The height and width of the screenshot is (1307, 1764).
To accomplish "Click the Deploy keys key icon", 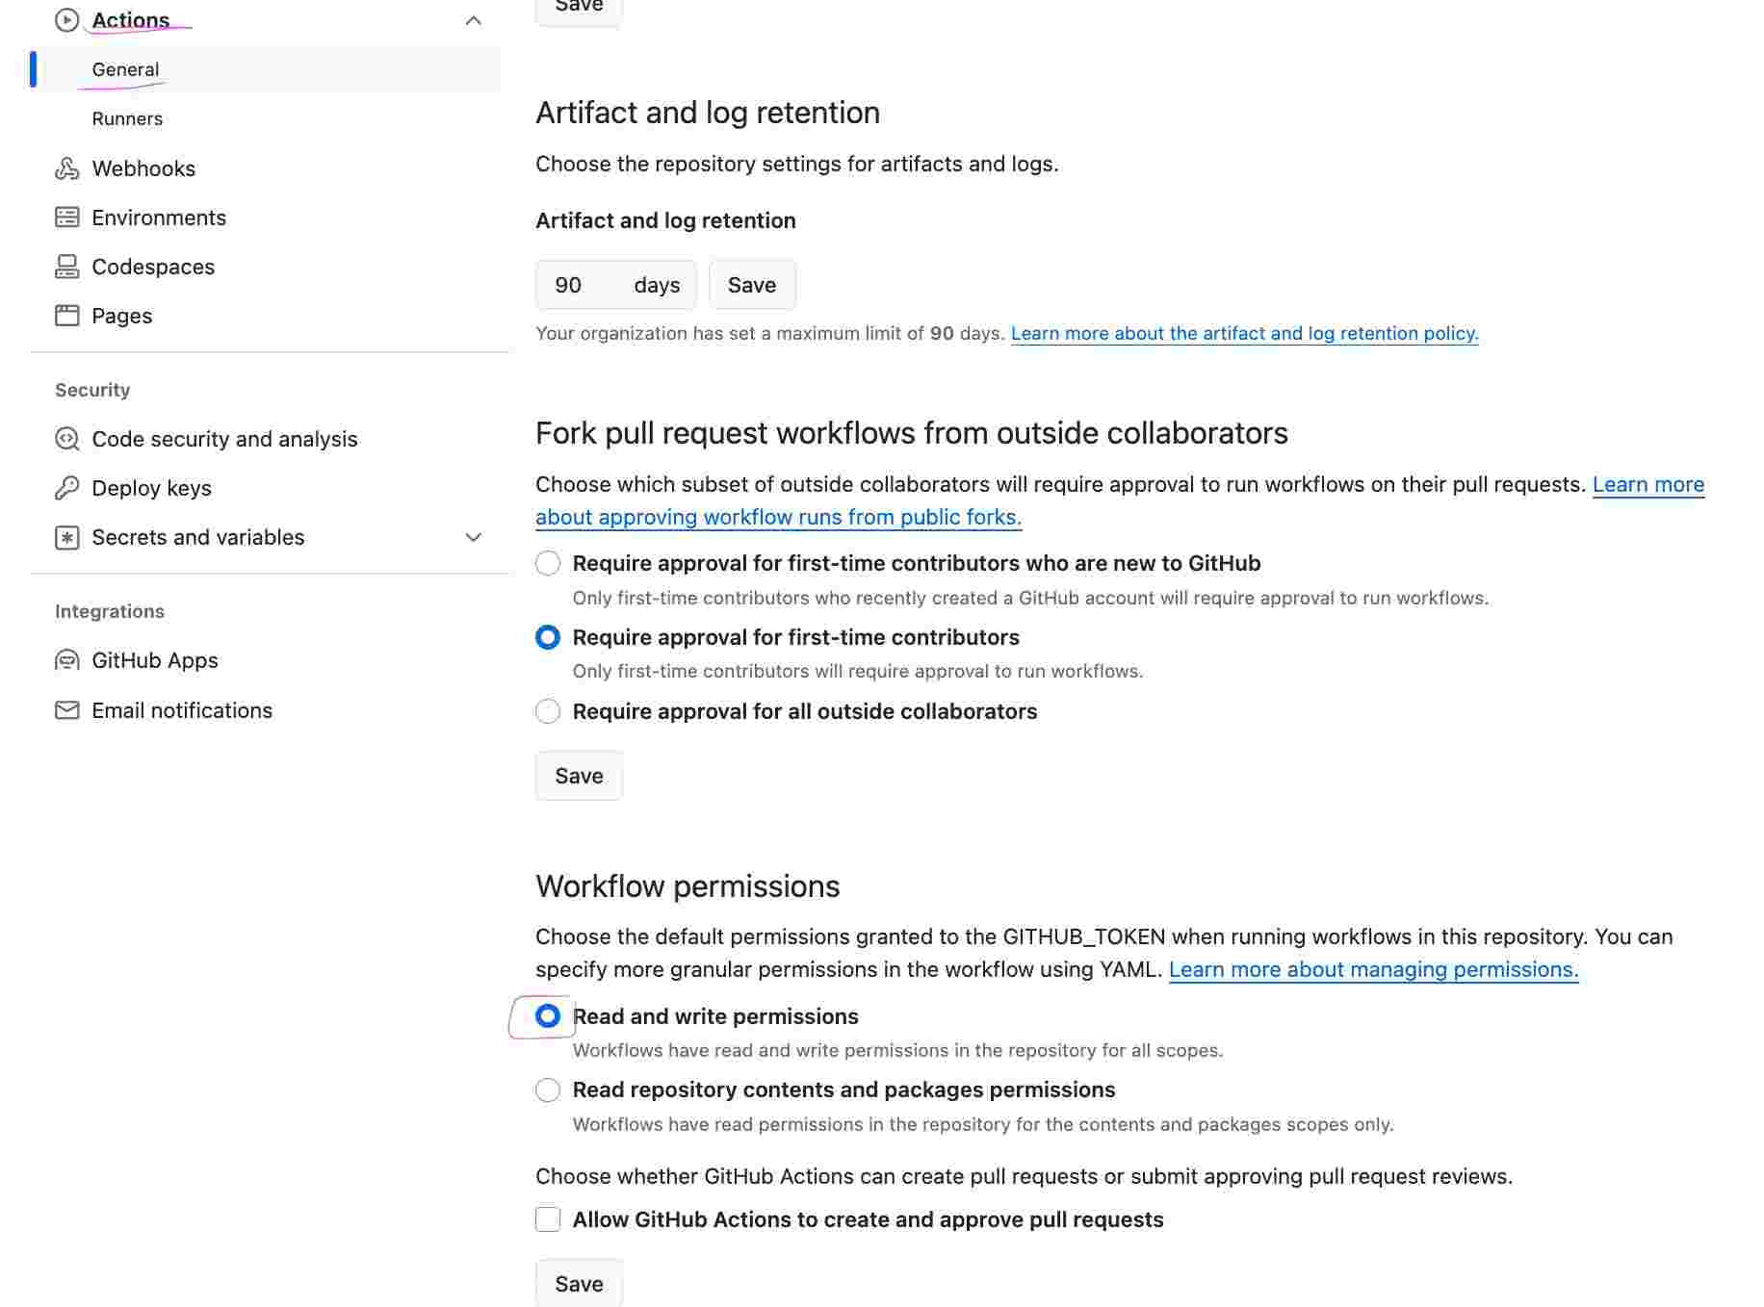I will click(66, 488).
